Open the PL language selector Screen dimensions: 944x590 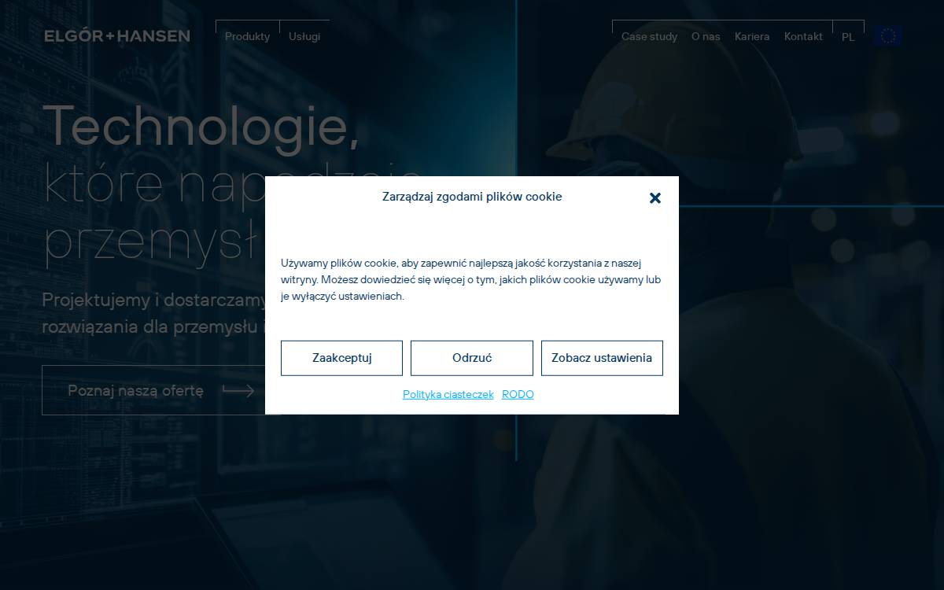click(x=848, y=37)
